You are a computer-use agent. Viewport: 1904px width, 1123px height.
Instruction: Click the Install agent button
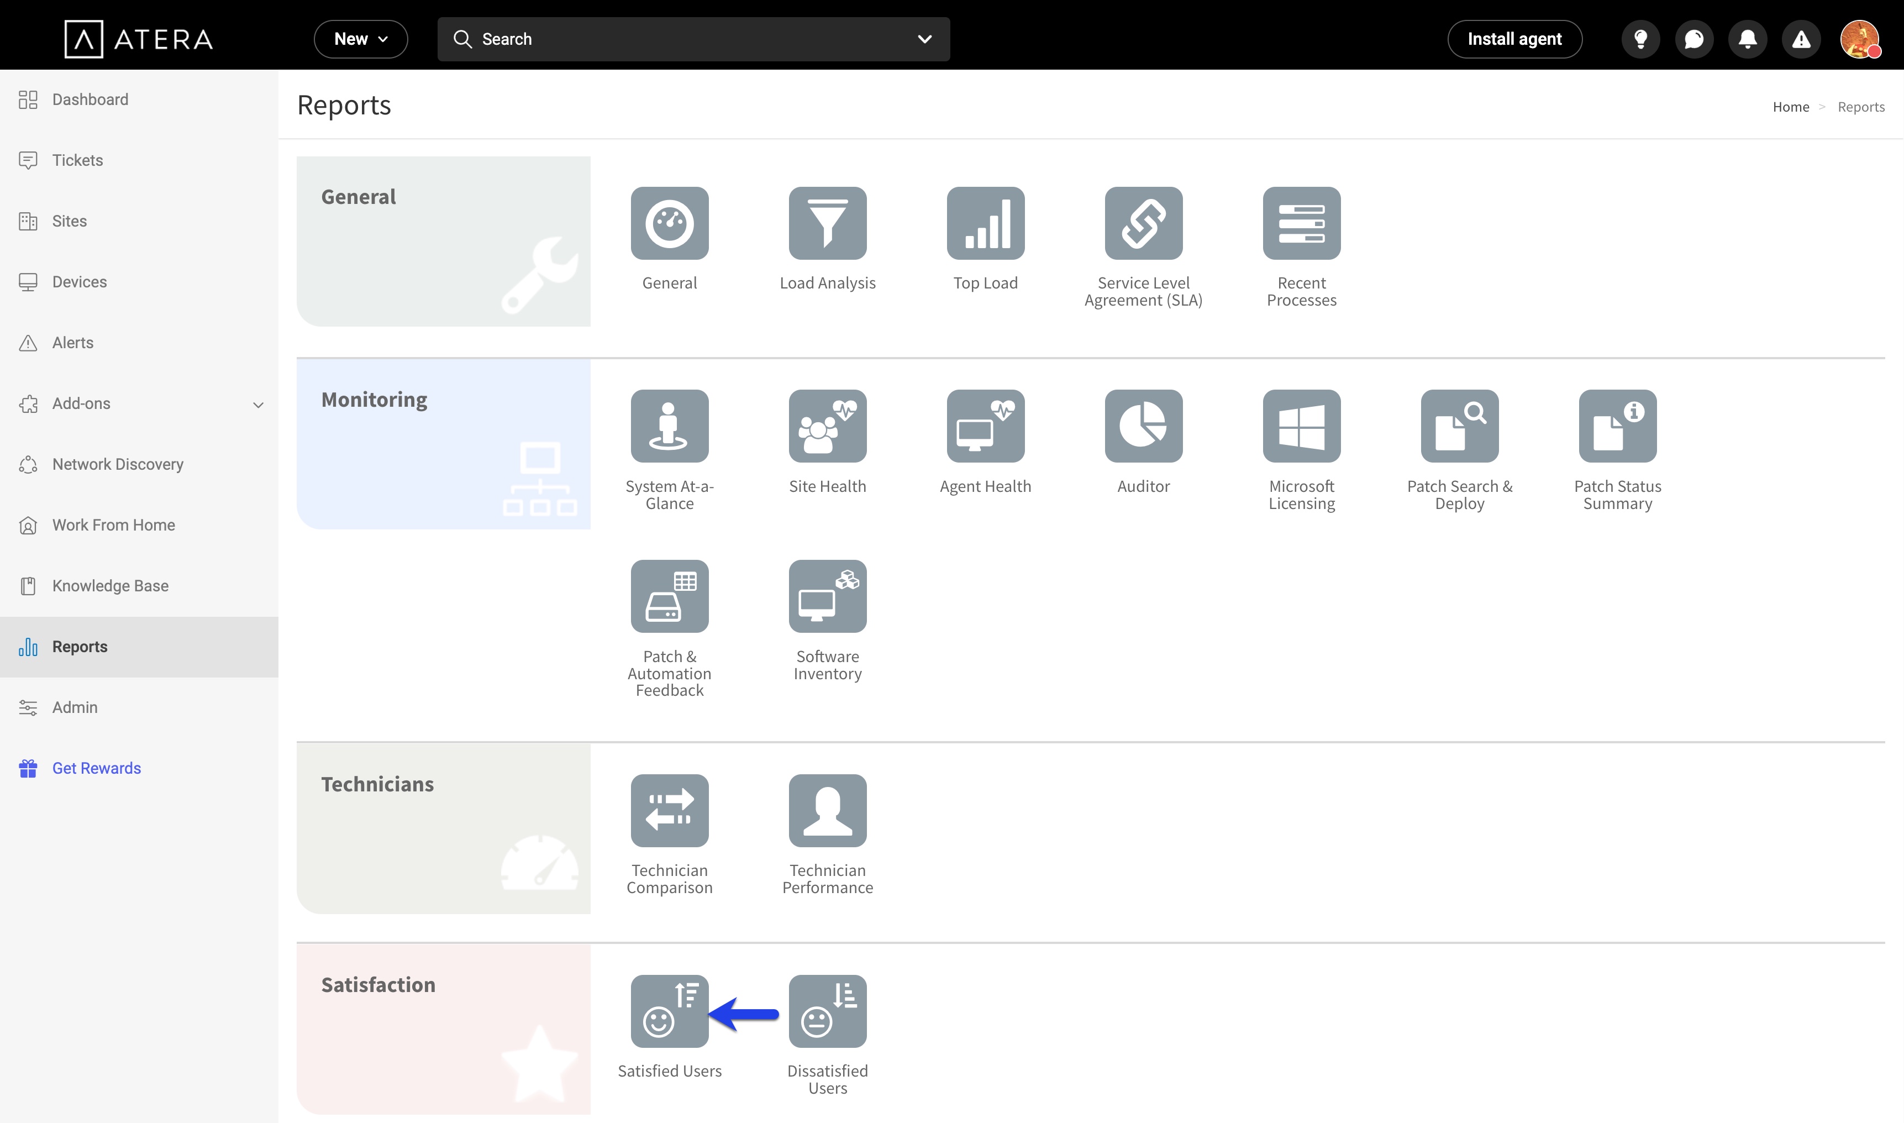(x=1514, y=39)
